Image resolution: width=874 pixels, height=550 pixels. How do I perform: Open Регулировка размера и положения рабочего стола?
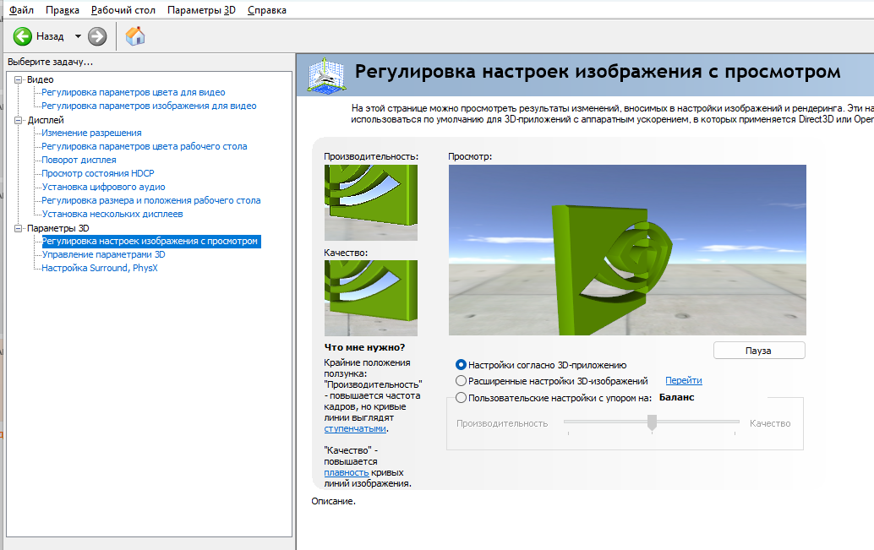(x=151, y=200)
